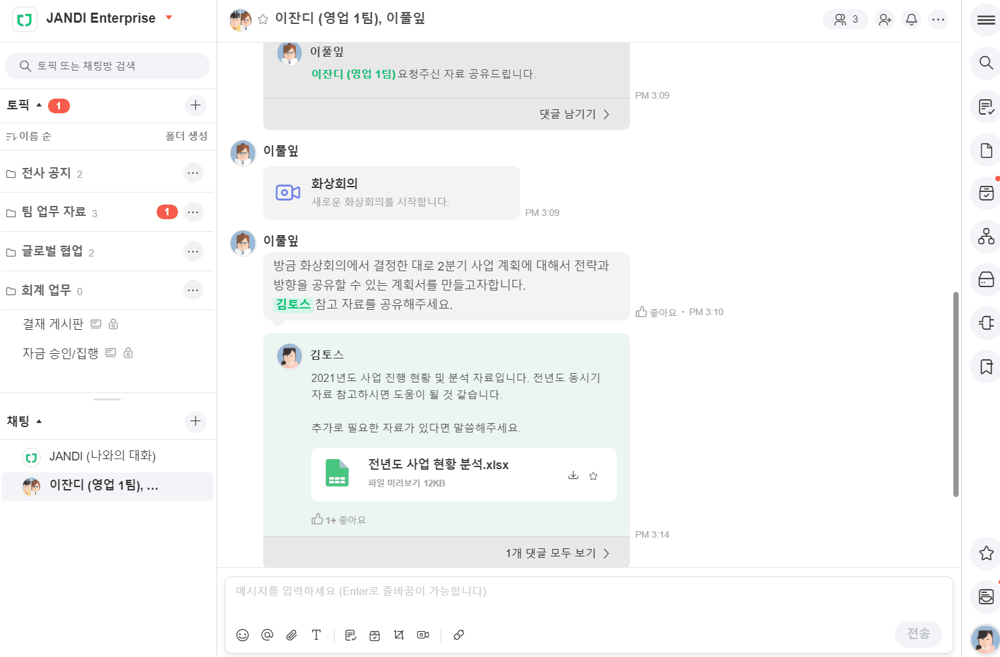The image size is (1000, 657).
Task: Open the organization chart icon in right sidebar
Action: [986, 237]
